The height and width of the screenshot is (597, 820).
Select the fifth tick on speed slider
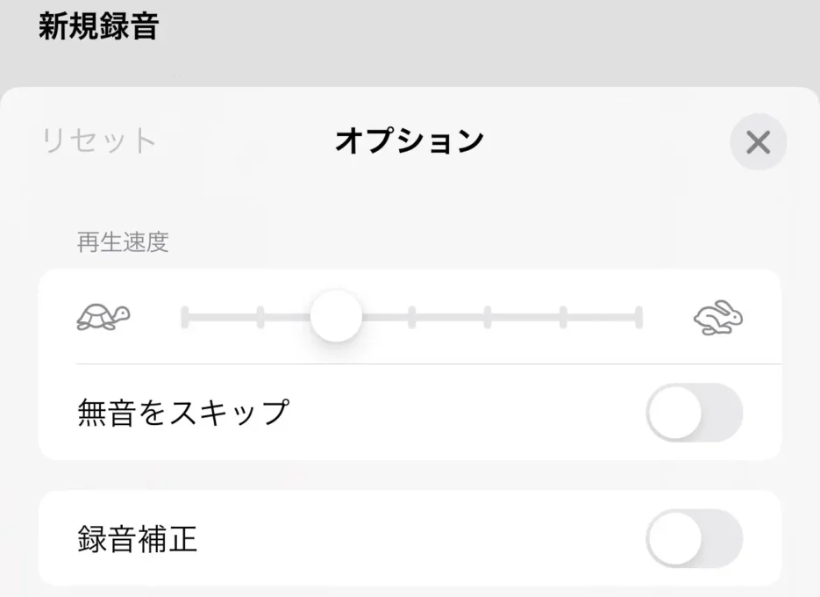click(488, 317)
